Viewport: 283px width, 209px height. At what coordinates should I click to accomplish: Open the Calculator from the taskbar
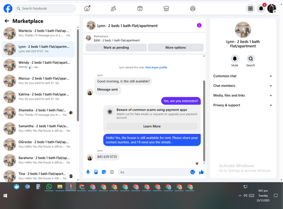pyautogui.click(x=38, y=187)
